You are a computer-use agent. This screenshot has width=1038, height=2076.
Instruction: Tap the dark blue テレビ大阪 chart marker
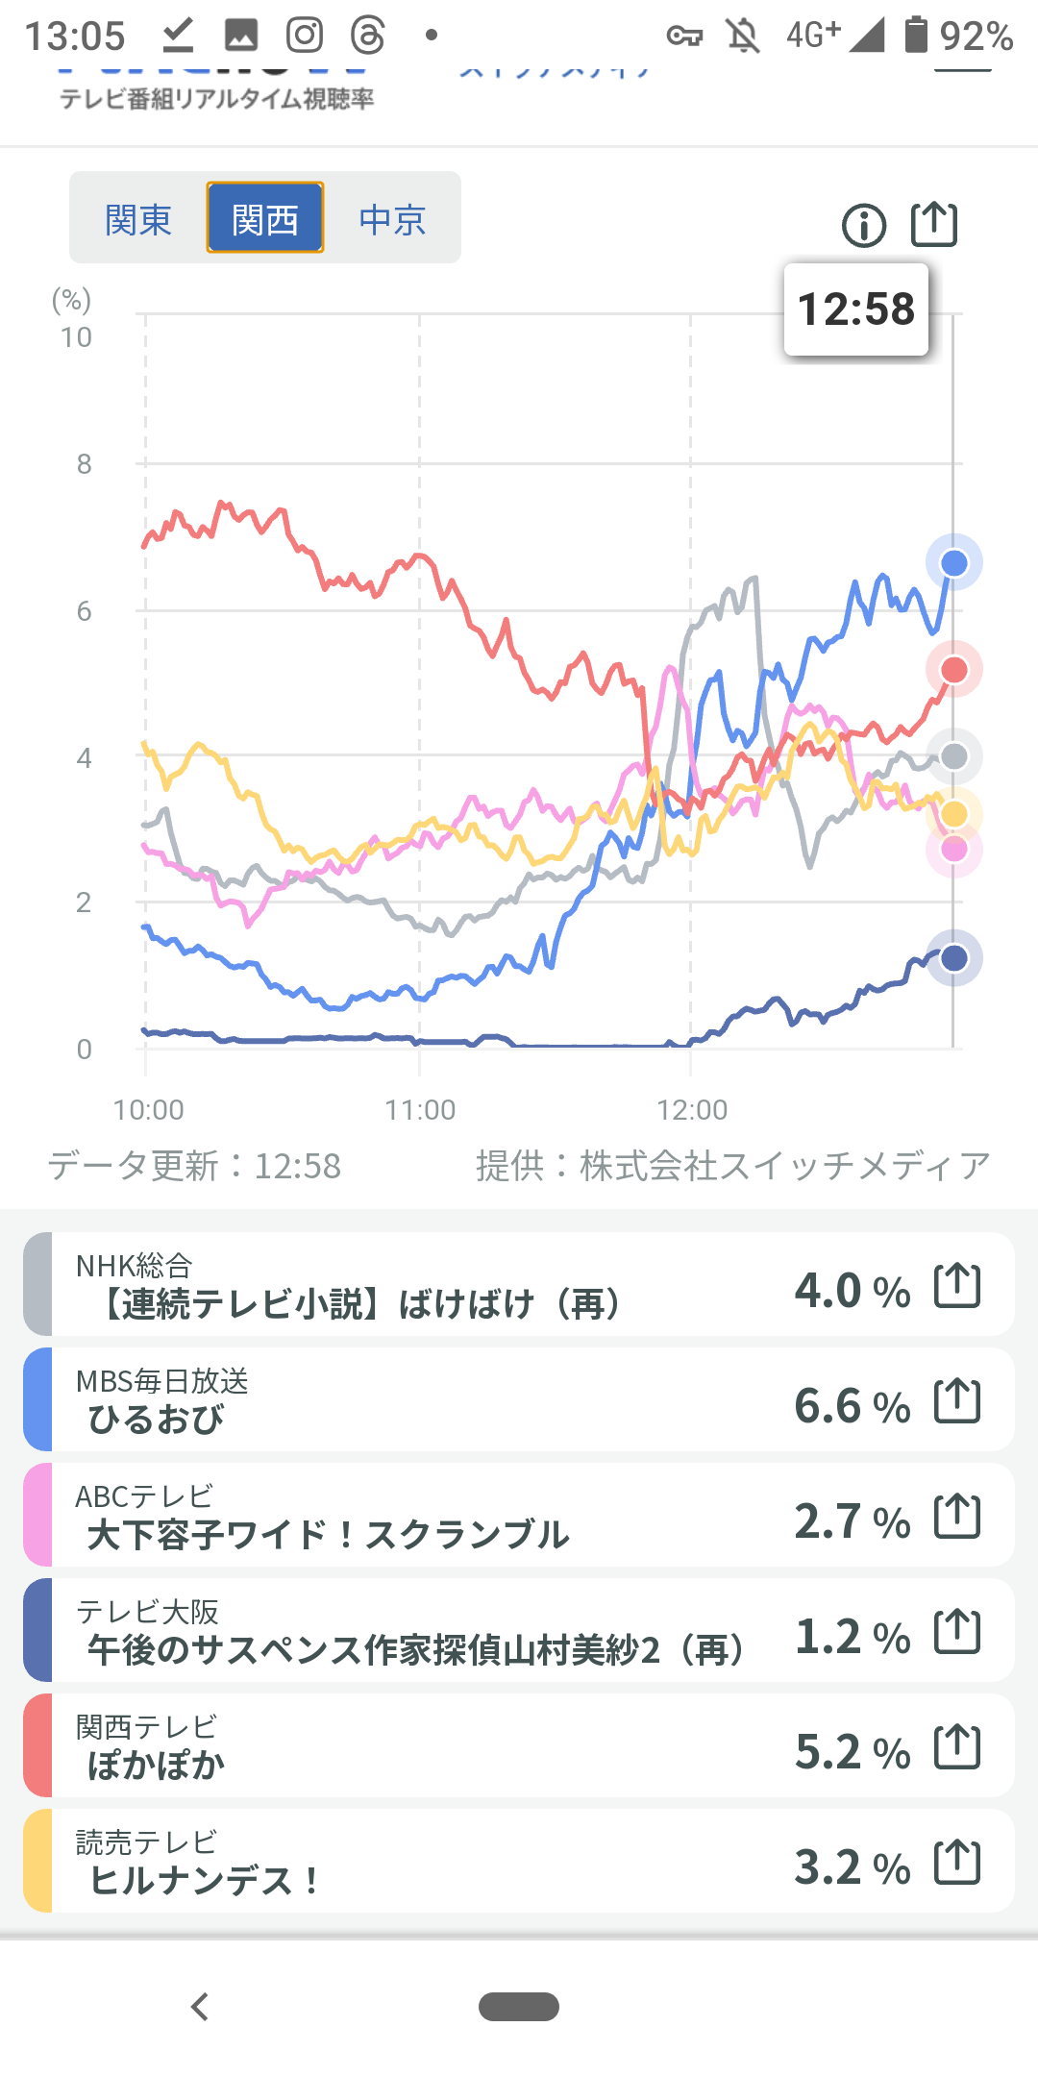(x=953, y=958)
